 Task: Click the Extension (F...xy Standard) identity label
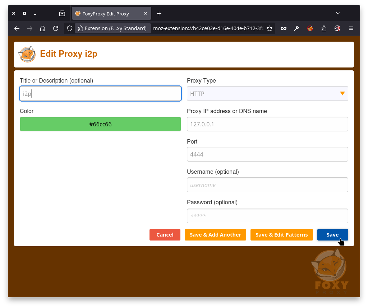click(112, 28)
